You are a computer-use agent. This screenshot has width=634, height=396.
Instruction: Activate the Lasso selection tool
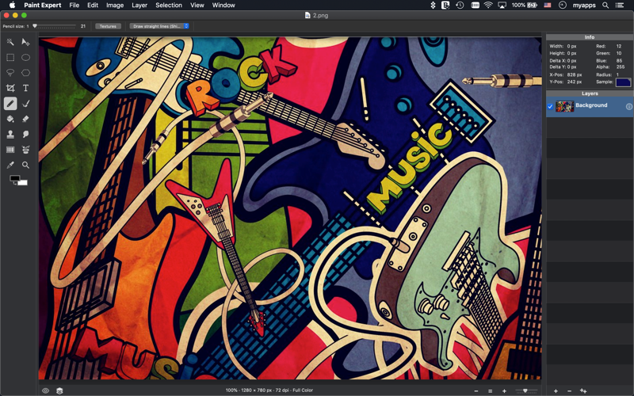pos(10,73)
